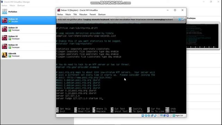The image size is (222, 125).
Task: Click the Perkakas tools icon in Manager
Action: [x=5, y=11]
